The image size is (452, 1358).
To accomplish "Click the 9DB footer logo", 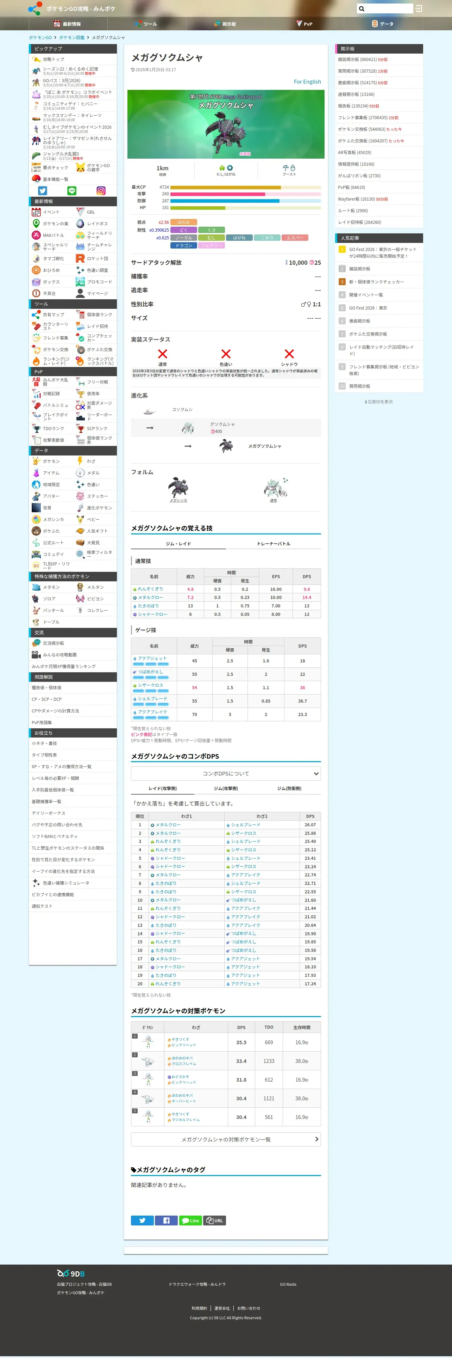I will click(71, 1274).
